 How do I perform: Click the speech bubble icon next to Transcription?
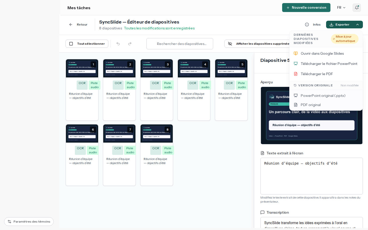[262, 212]
